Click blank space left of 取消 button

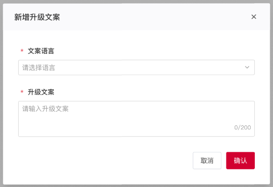tap(105, 161)
